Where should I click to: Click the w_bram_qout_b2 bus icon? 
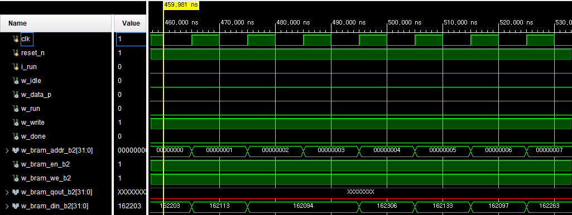coord(15,192)
